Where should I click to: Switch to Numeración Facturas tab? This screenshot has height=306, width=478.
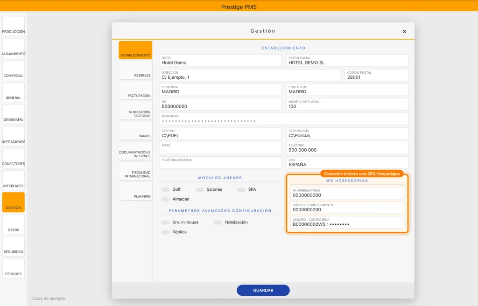tap(135, 111)
